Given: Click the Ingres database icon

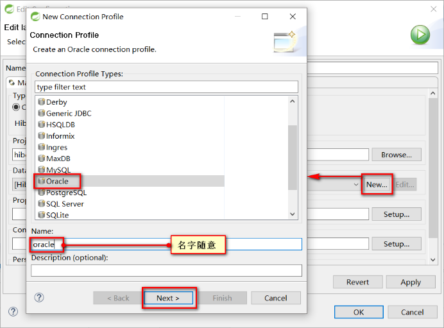Looking at the screenshot, I should tap(42, 147).
